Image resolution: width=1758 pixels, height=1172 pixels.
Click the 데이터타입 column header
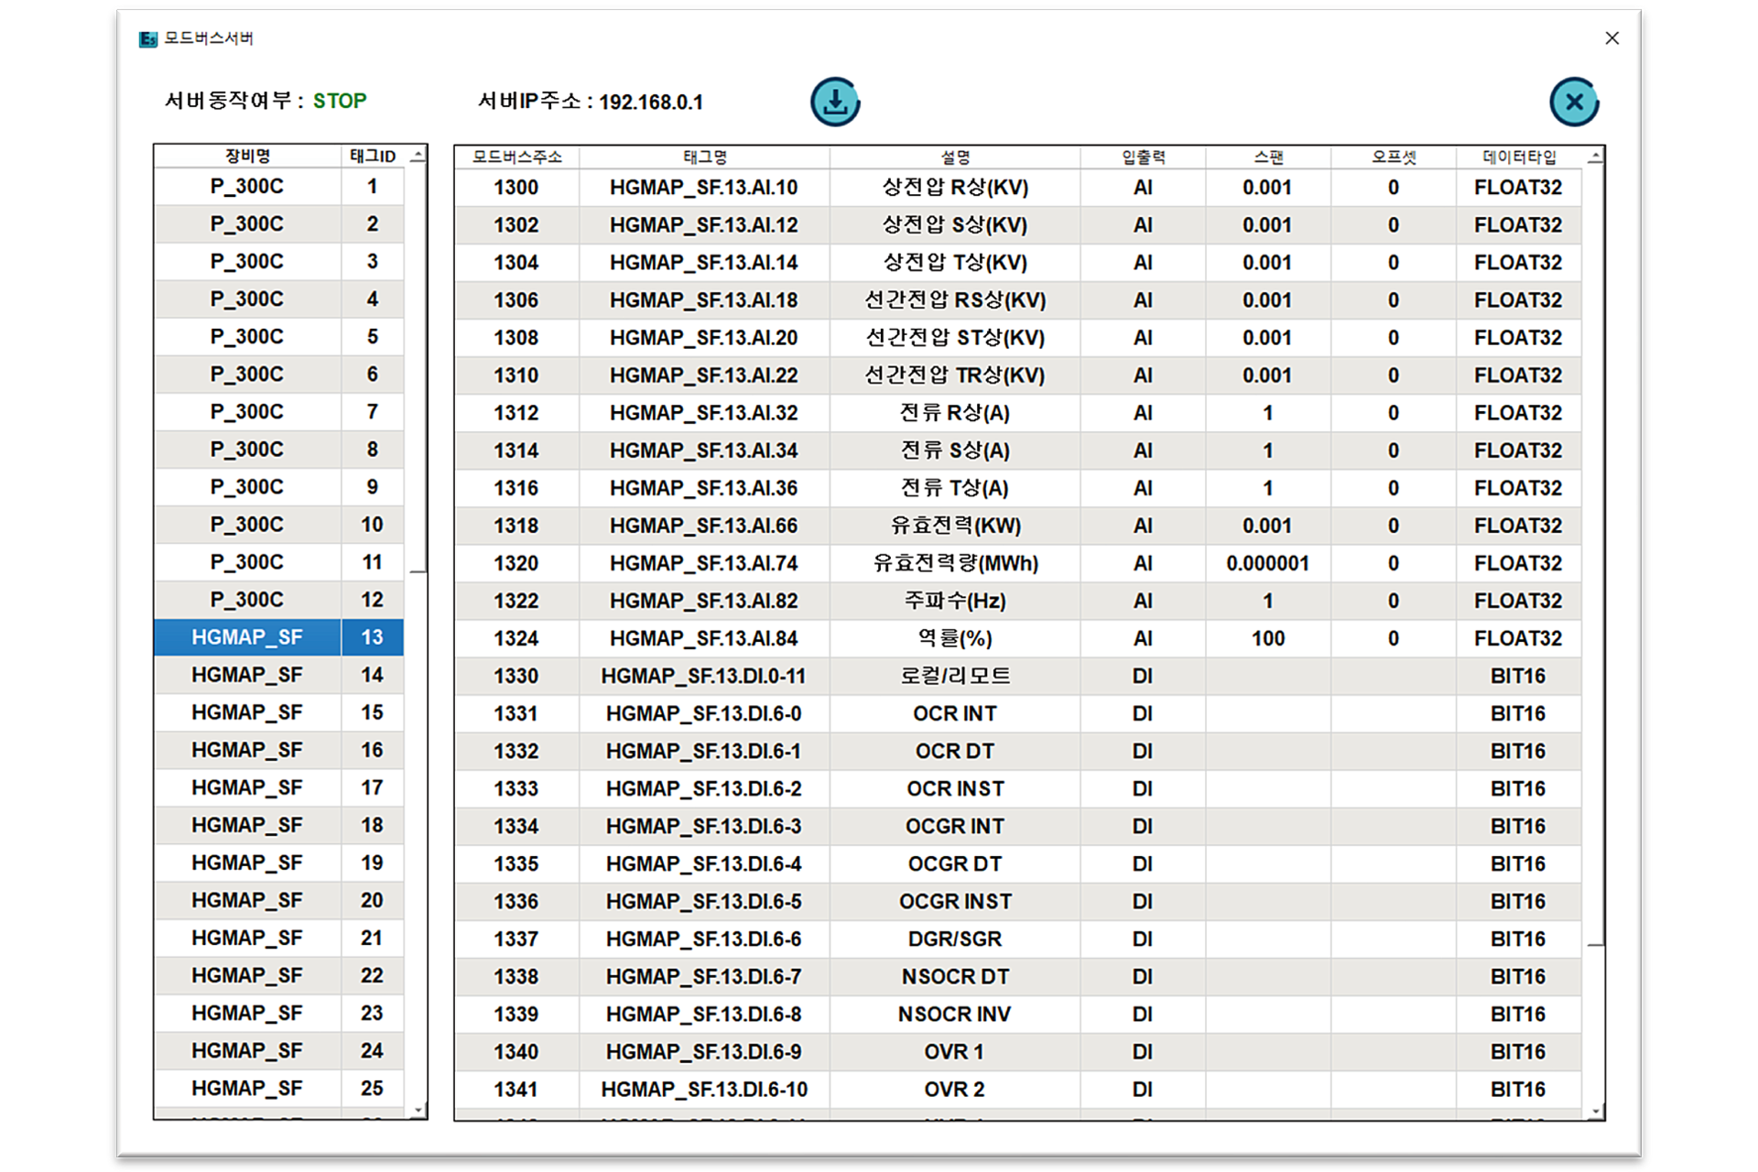pyautogui.click(x=1518, y=157)
